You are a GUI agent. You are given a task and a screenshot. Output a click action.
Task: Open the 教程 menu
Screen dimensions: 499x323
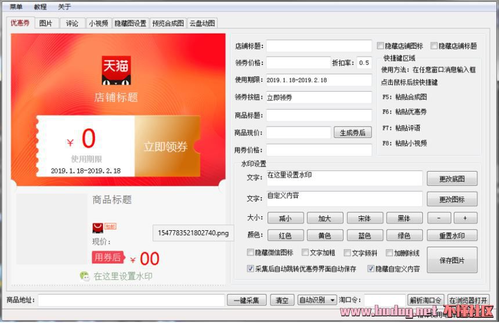(41, 7)
